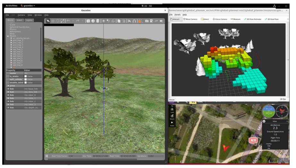Click the log data icon
The image size is (296, 168).
(x=151, y=21)
